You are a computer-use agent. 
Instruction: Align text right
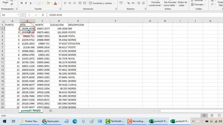click(x=74, y=3)
